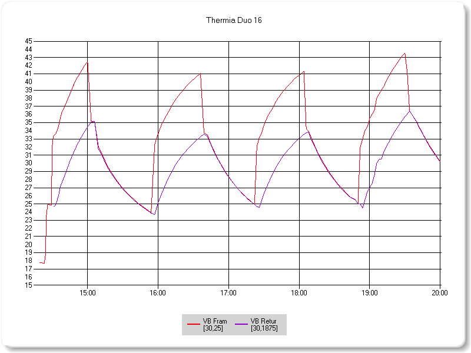Click the 15 value on temperature axis

pyautogui.click(x=29, y=285)
